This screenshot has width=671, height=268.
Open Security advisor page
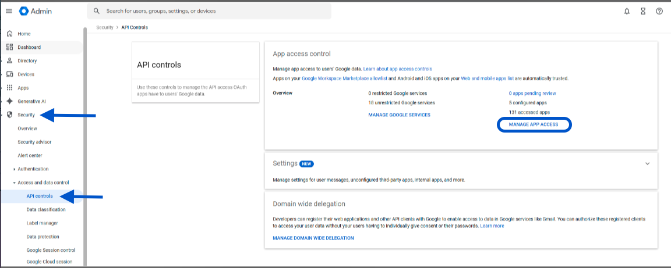[34, 142]
